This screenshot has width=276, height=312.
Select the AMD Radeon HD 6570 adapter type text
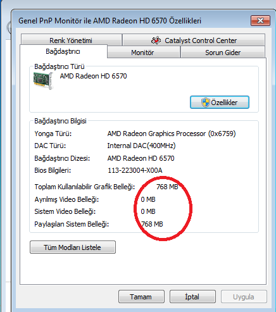93,76
